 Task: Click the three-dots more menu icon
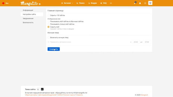111,3
